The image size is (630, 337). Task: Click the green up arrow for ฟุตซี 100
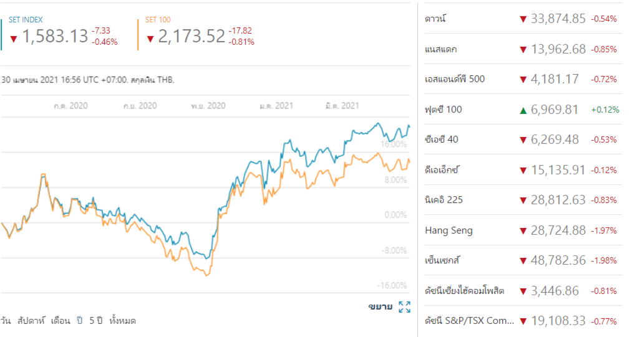point(523,110)
